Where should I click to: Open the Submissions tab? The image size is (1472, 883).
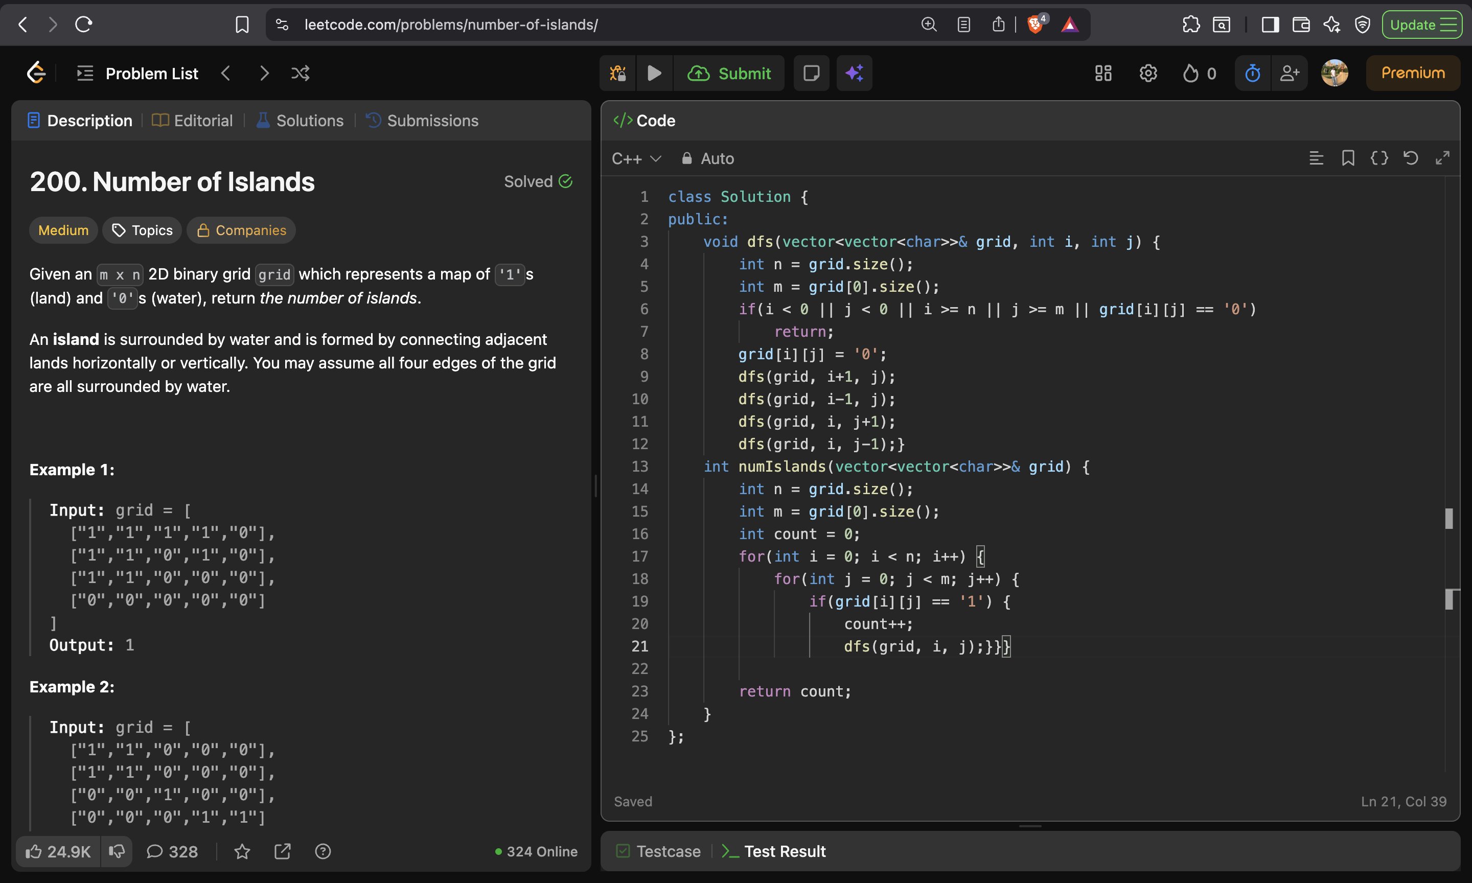coord(422,121)
